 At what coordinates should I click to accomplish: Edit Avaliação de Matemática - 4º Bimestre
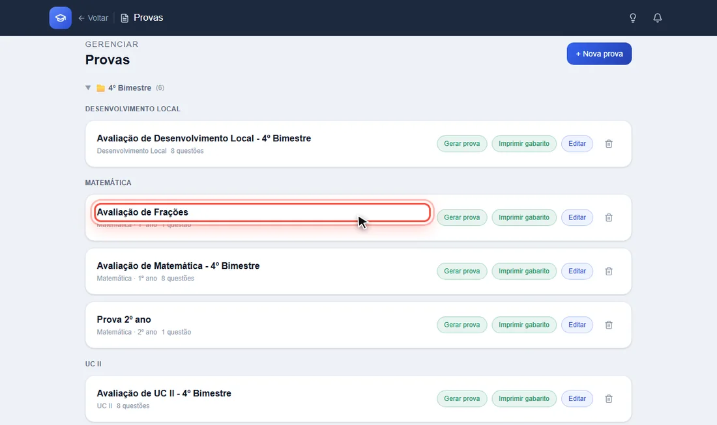[577, 271]
